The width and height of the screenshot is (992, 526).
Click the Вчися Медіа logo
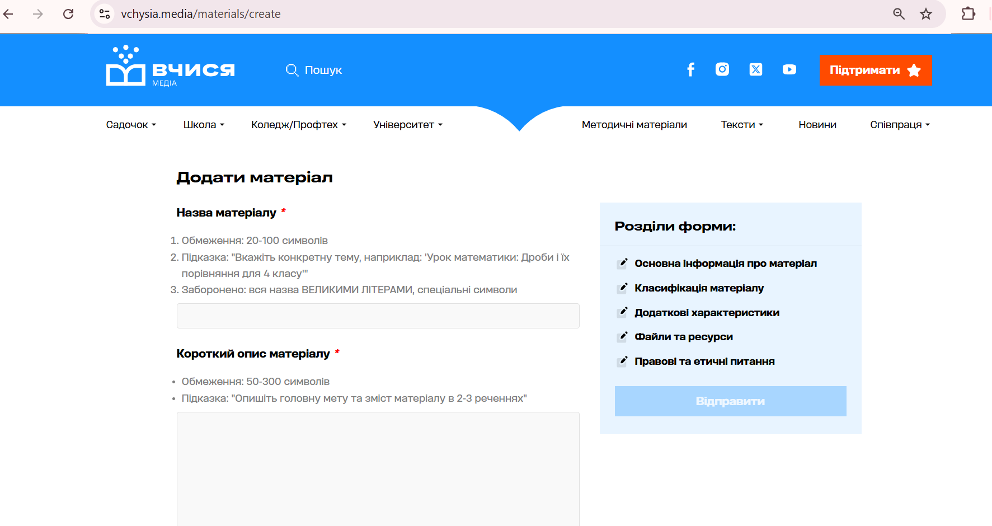pos(170,66)
